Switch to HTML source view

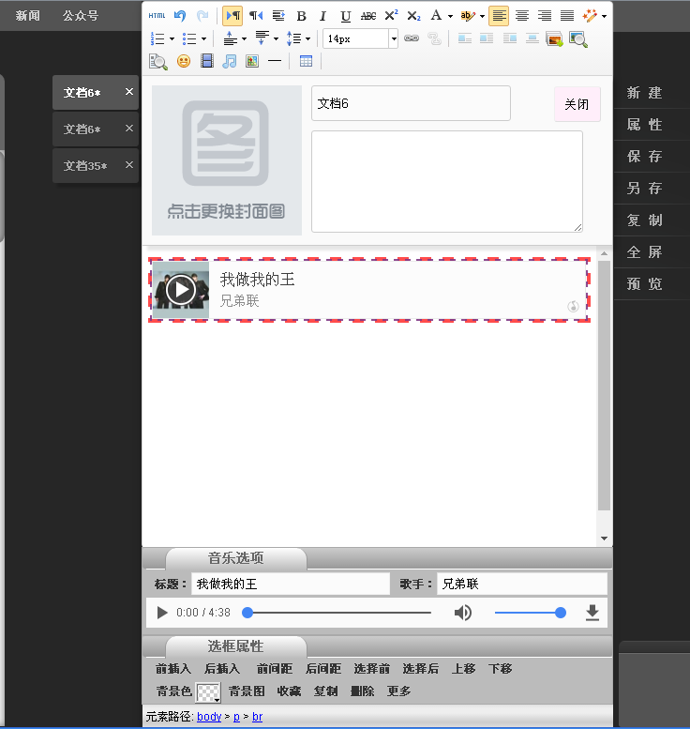click(x=157, y=16)
